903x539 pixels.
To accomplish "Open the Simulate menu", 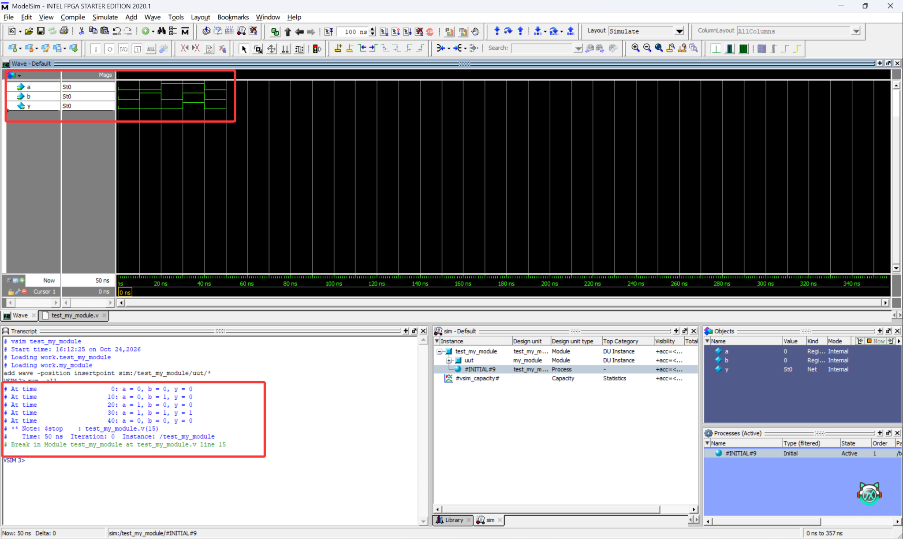I will coord(105,17).
